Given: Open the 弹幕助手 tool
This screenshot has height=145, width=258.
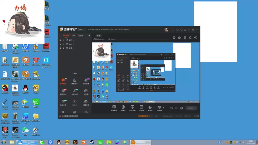Looking at the screenshot, I should point(63,82).
